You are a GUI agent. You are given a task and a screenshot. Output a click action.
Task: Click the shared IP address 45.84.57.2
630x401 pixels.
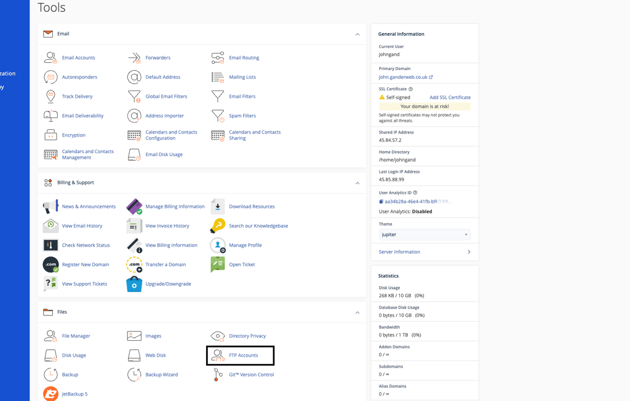pos(389,140)
